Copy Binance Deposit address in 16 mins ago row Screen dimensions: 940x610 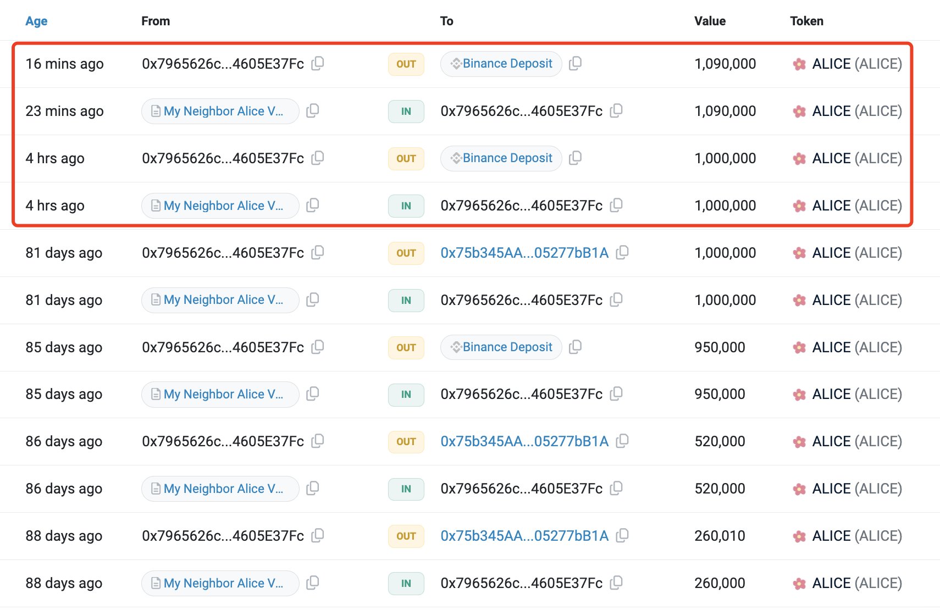pos(576,64)
